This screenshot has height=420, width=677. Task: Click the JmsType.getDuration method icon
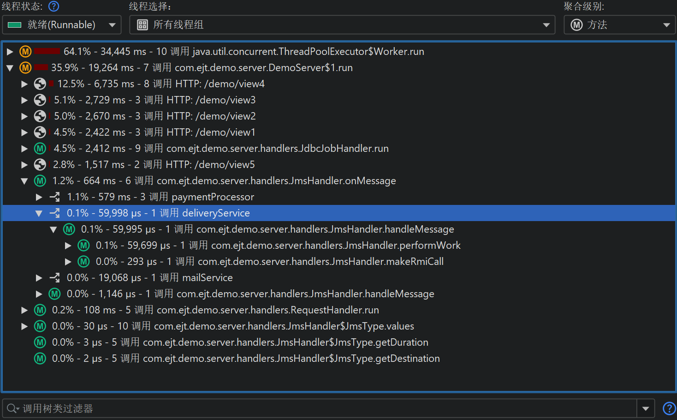[40, 342]
